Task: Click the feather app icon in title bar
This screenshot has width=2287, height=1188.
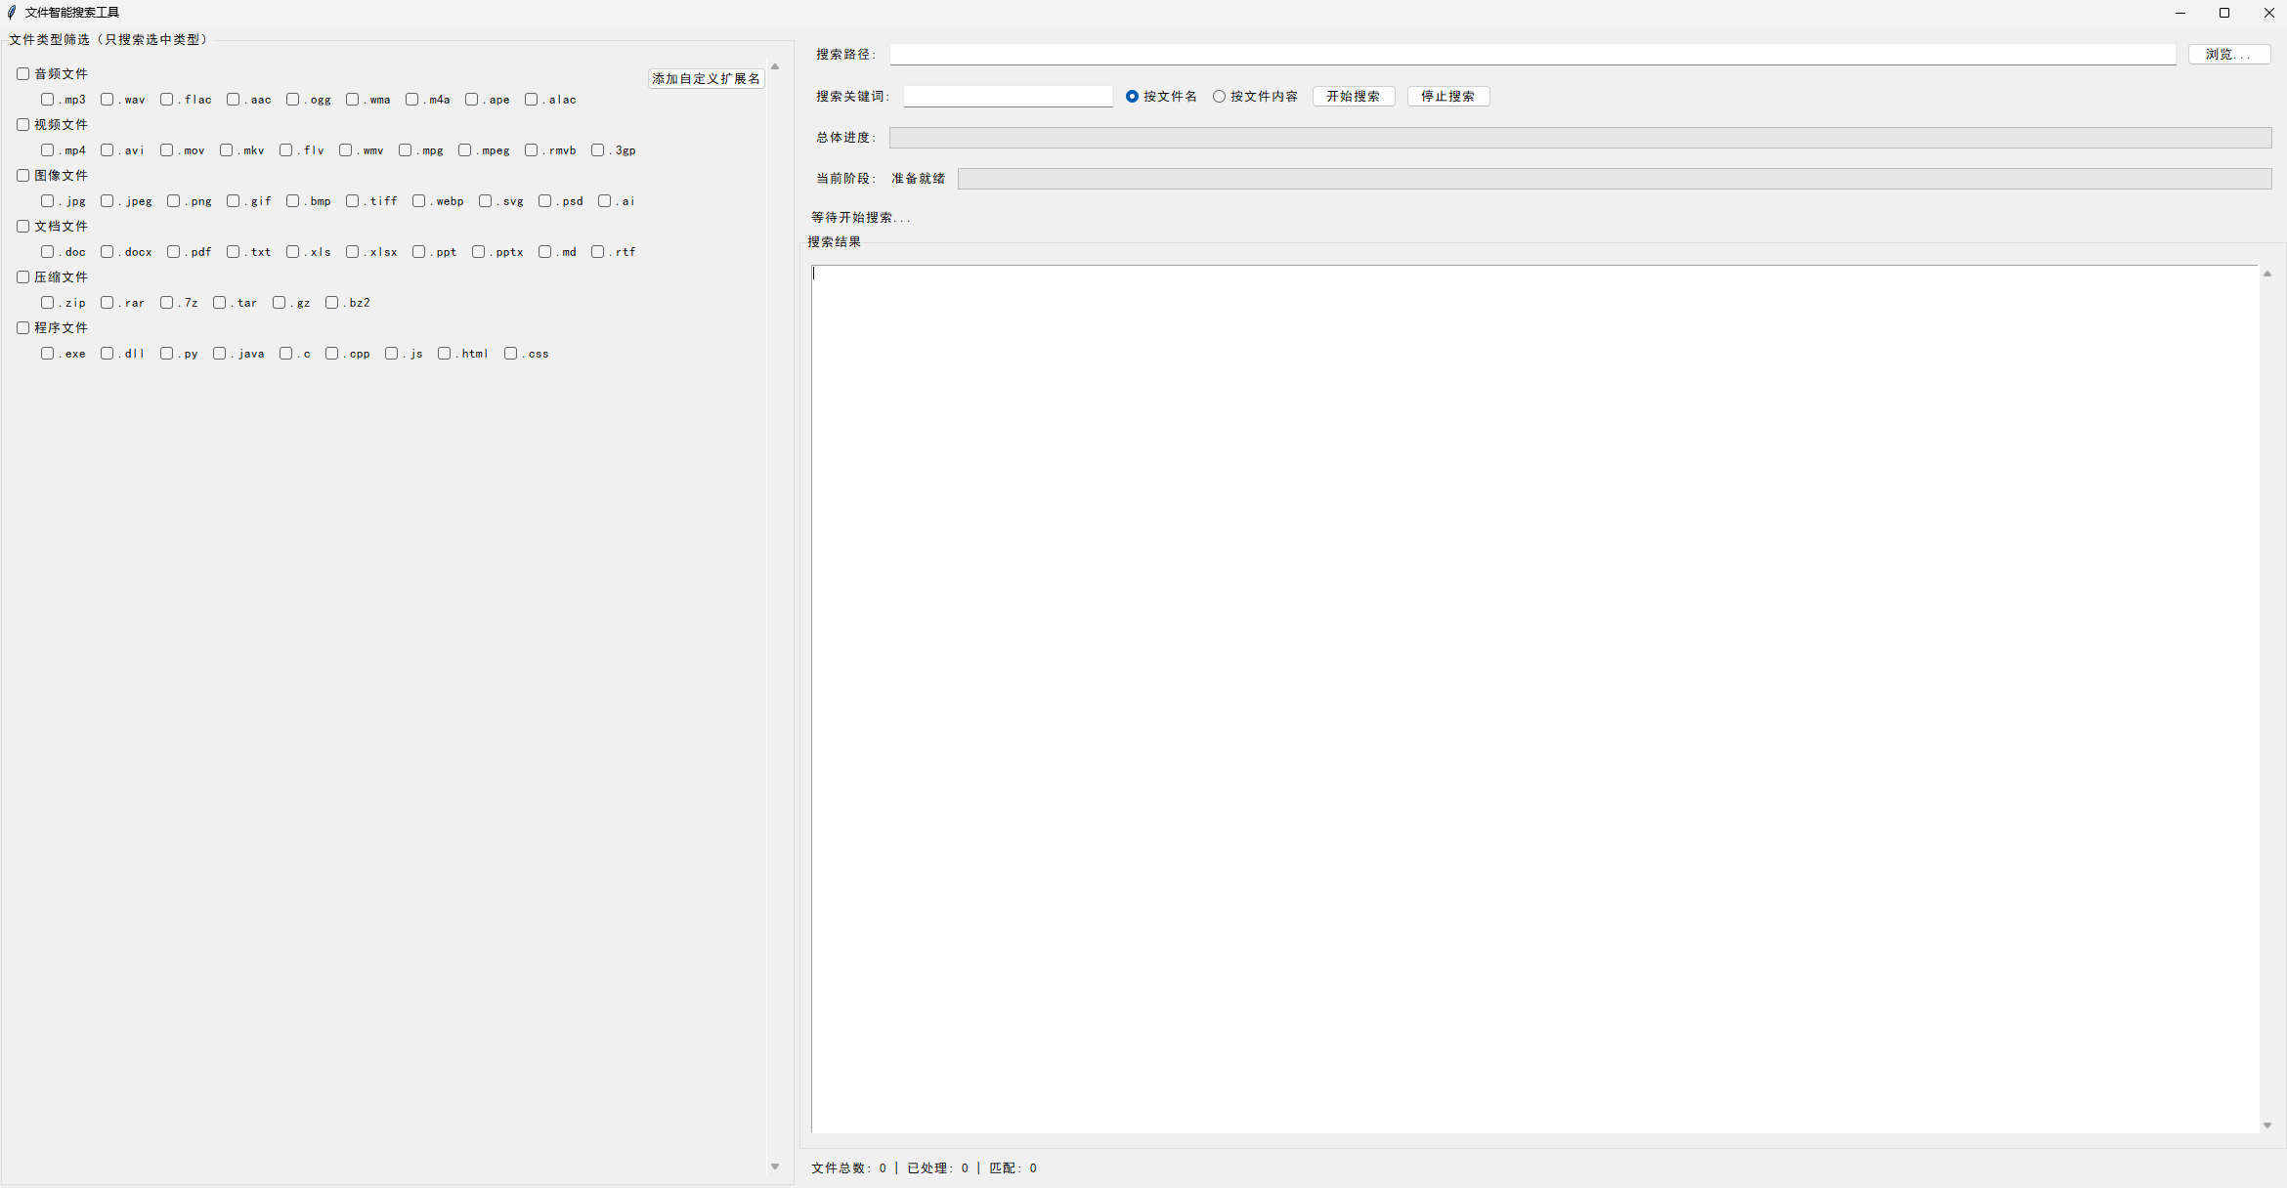Action: click(12, 13)
